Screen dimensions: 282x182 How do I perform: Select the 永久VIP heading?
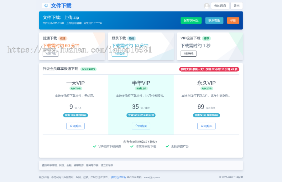[x=206, y=83]
